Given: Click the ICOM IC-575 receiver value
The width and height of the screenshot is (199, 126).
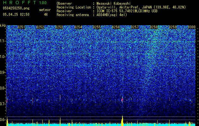Looking at the screenshot, I should pos(127,11).
